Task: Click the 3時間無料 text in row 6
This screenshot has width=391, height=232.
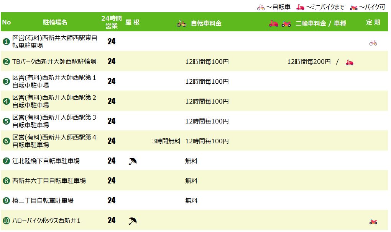Action: click(x=166, y=141)
